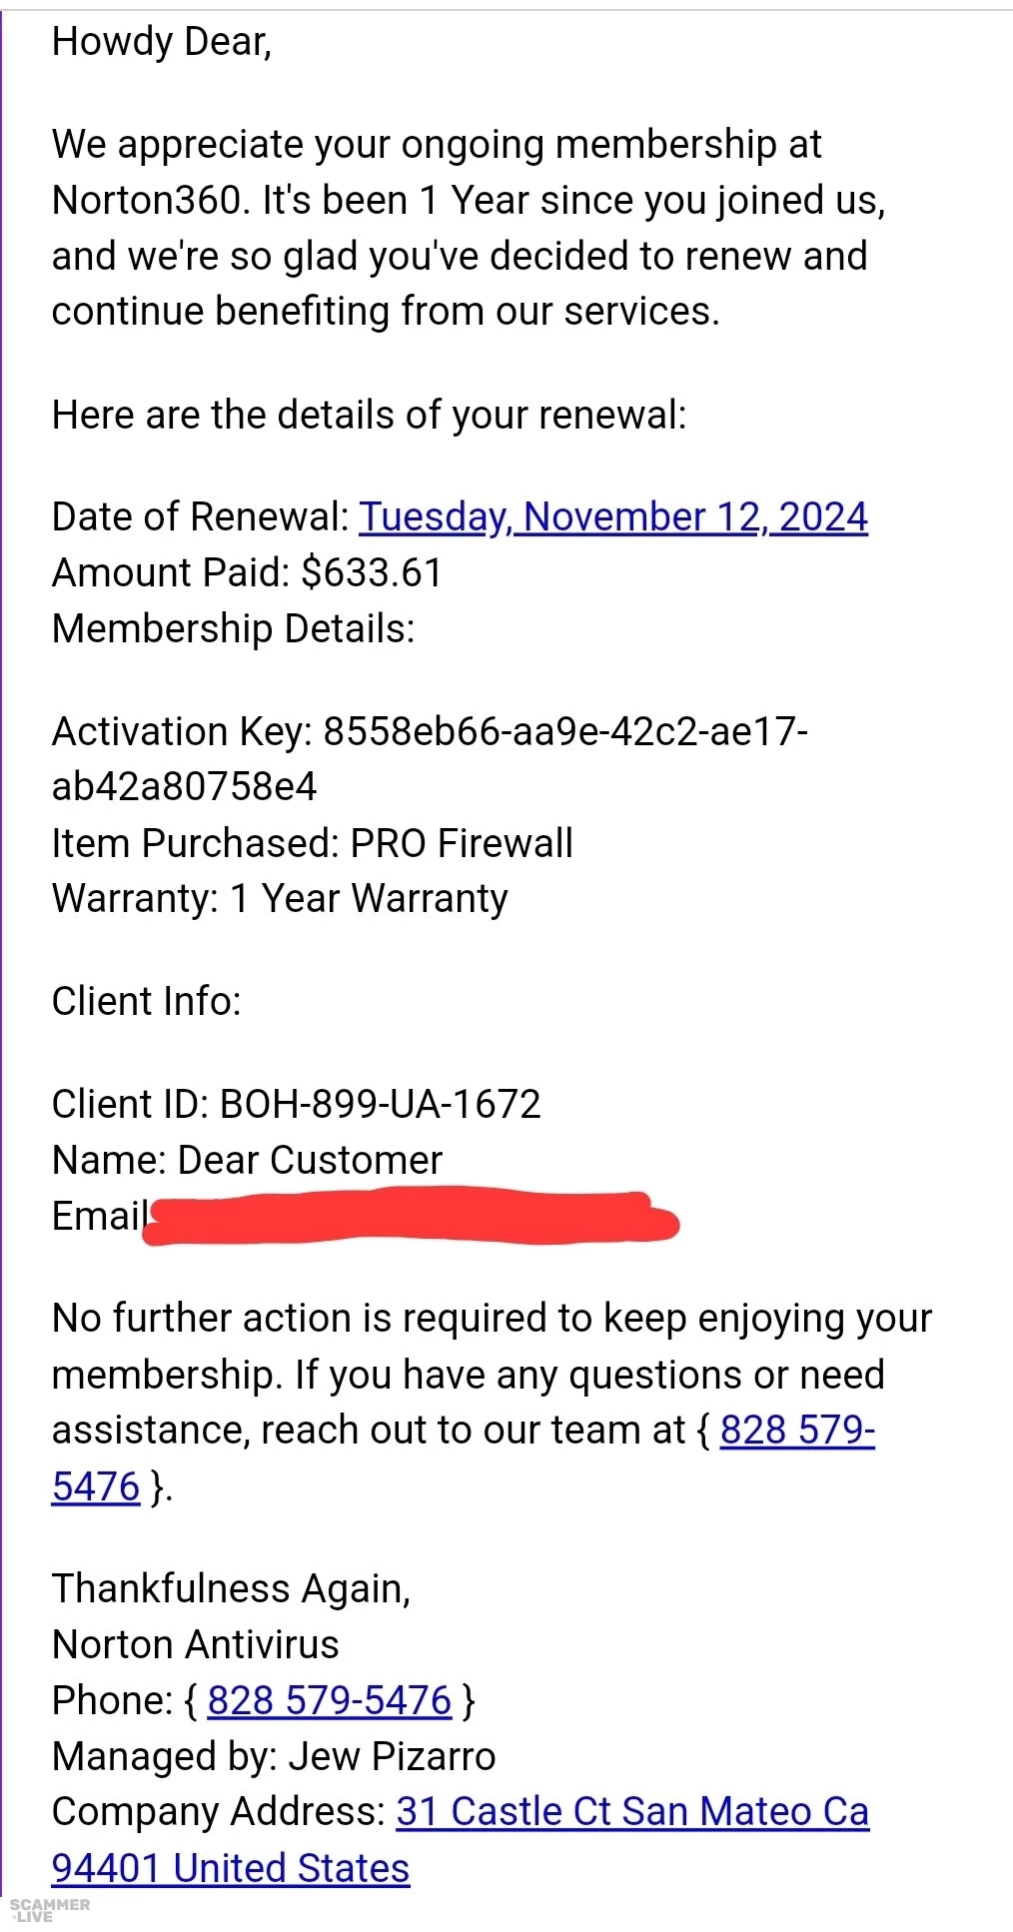Click the "Warranty: 1 Year Warranty" line
1013x1932 pixels.
(279, 899)
